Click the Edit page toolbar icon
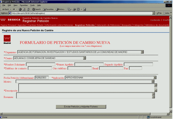Screen dimensions: 173x119 [78, 9]
